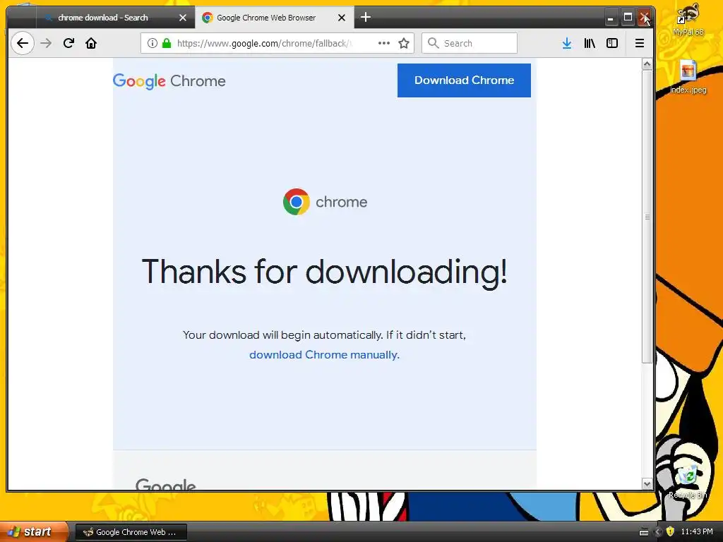Switch to chrome download - Search tab

[x=102, y=18]
